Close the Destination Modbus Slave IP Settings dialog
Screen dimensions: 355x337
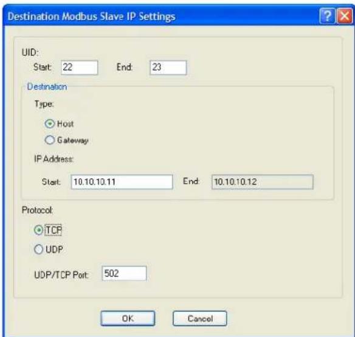(345, 16)
